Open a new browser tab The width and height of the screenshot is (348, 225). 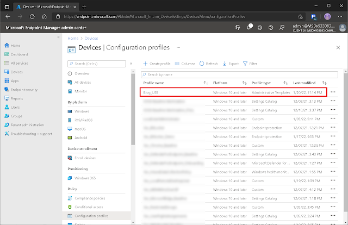84,7
